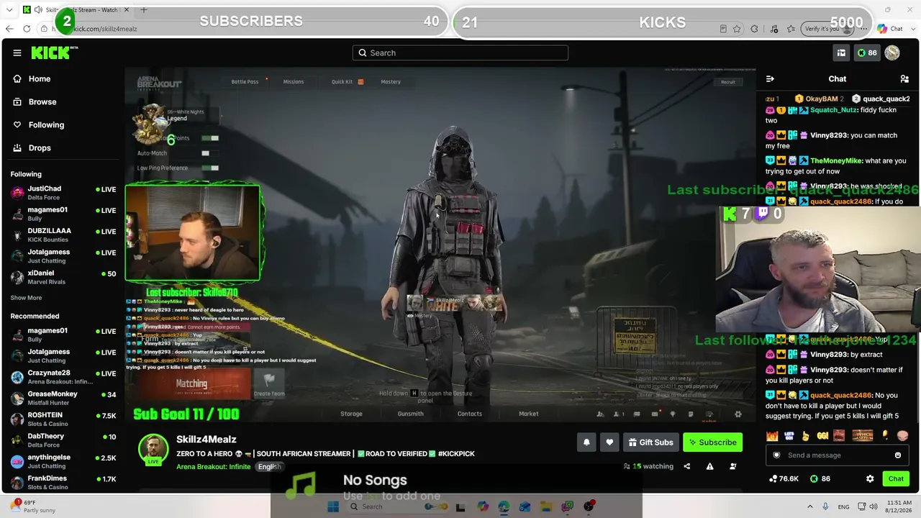This screenshot has height=518, width=921.
Task: Reload the page with browser refresh
Action: (x=27, y=29)
